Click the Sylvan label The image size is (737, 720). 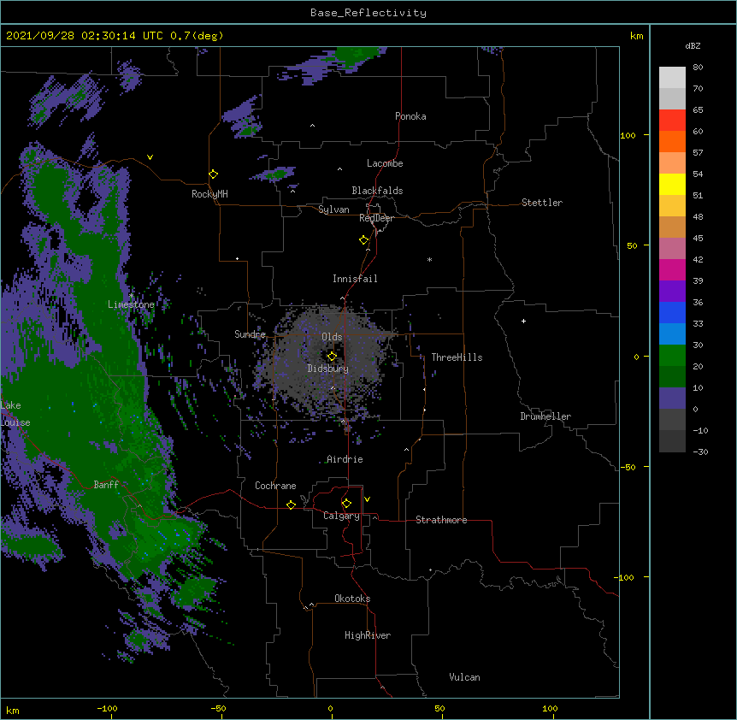point(333,210)
